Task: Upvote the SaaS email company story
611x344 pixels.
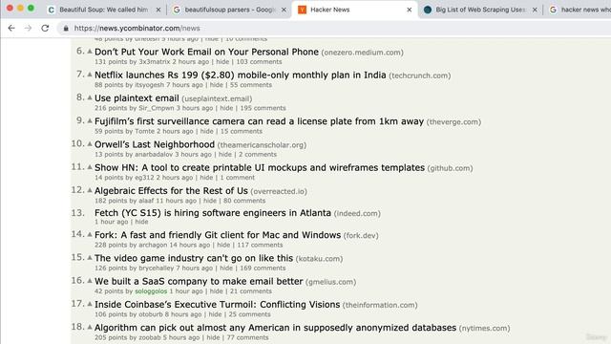Action: (x=90, y=280)
